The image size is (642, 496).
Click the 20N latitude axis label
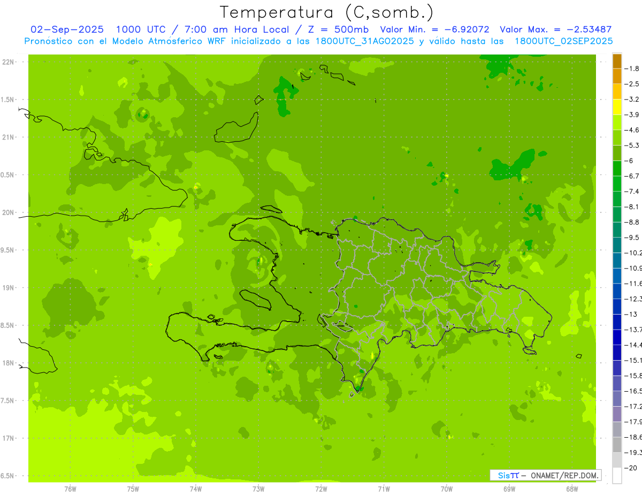pyautogui.click(x=9, y=212)
